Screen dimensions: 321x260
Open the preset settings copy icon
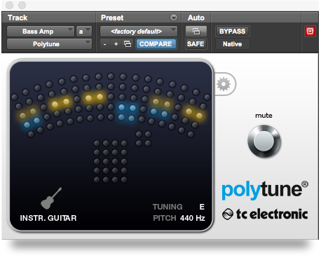pos(128,44)
